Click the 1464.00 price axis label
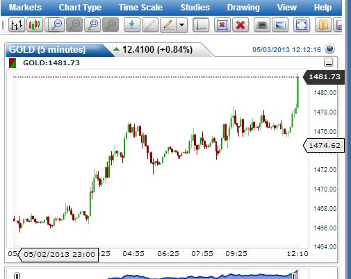The image size is (351, 279). tap(325, 247)
